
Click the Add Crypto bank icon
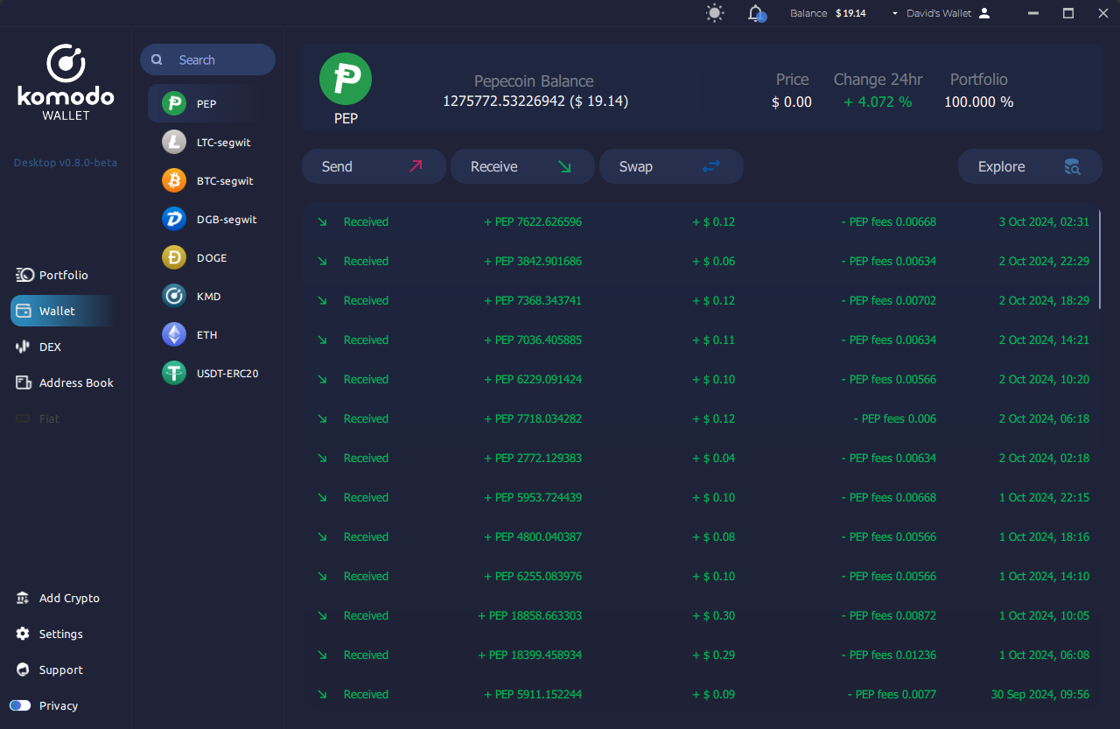[24, 598]
